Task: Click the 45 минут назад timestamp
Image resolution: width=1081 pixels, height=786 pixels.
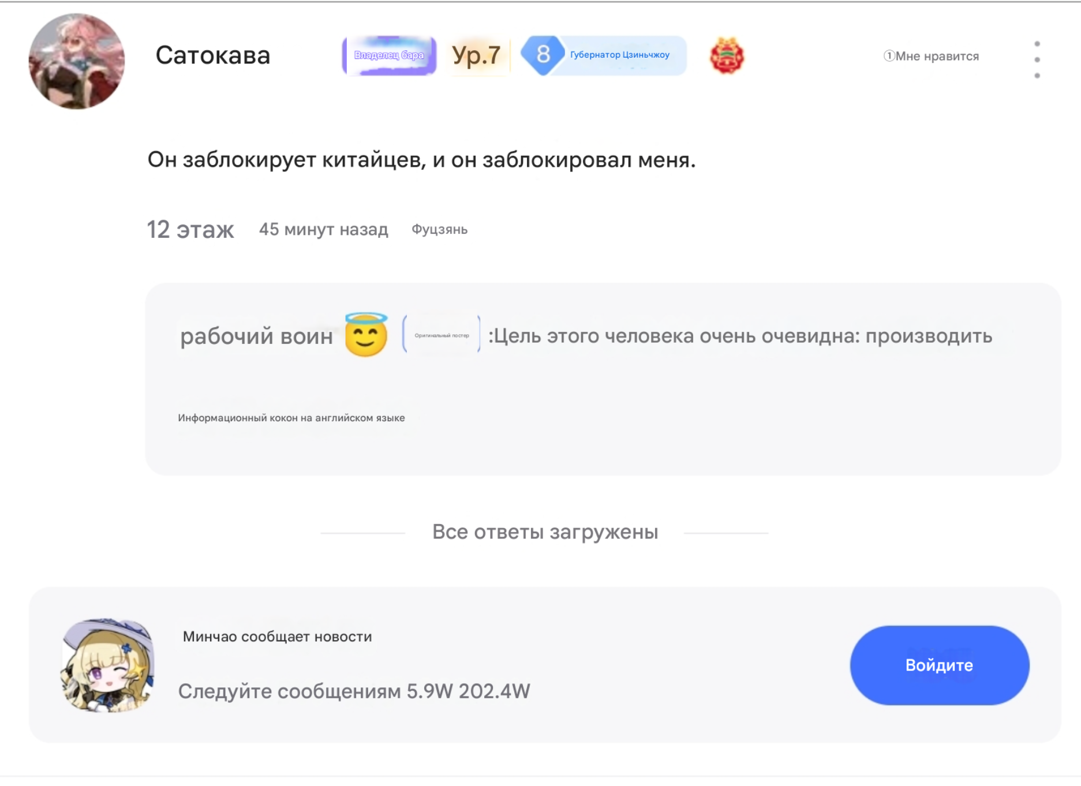Action: [x=323, y=230]
